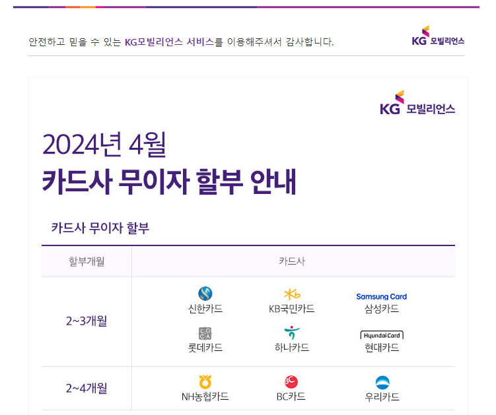496x415 pixels.
Task: Click the Lotte Card LOCA logo
Action: pyautogui.click(x=205, y=333)
